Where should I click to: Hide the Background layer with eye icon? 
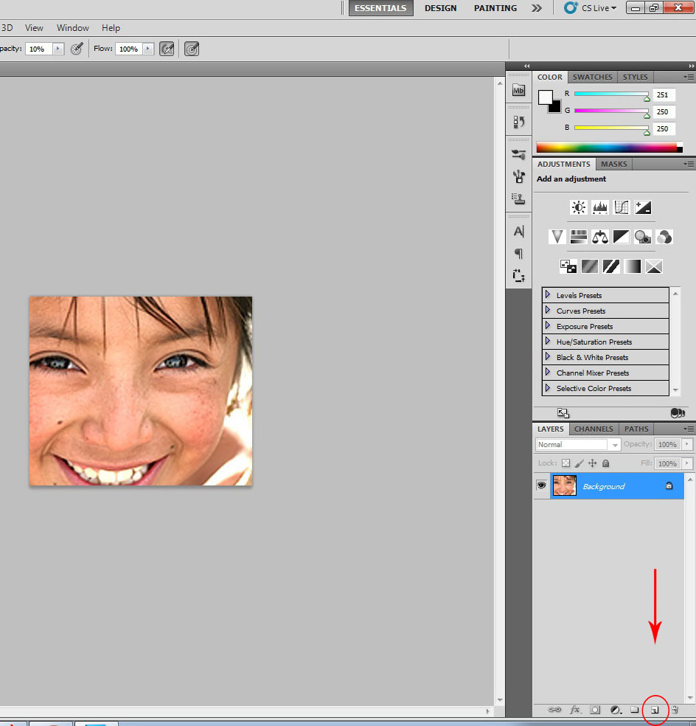[x=541, y=486]
